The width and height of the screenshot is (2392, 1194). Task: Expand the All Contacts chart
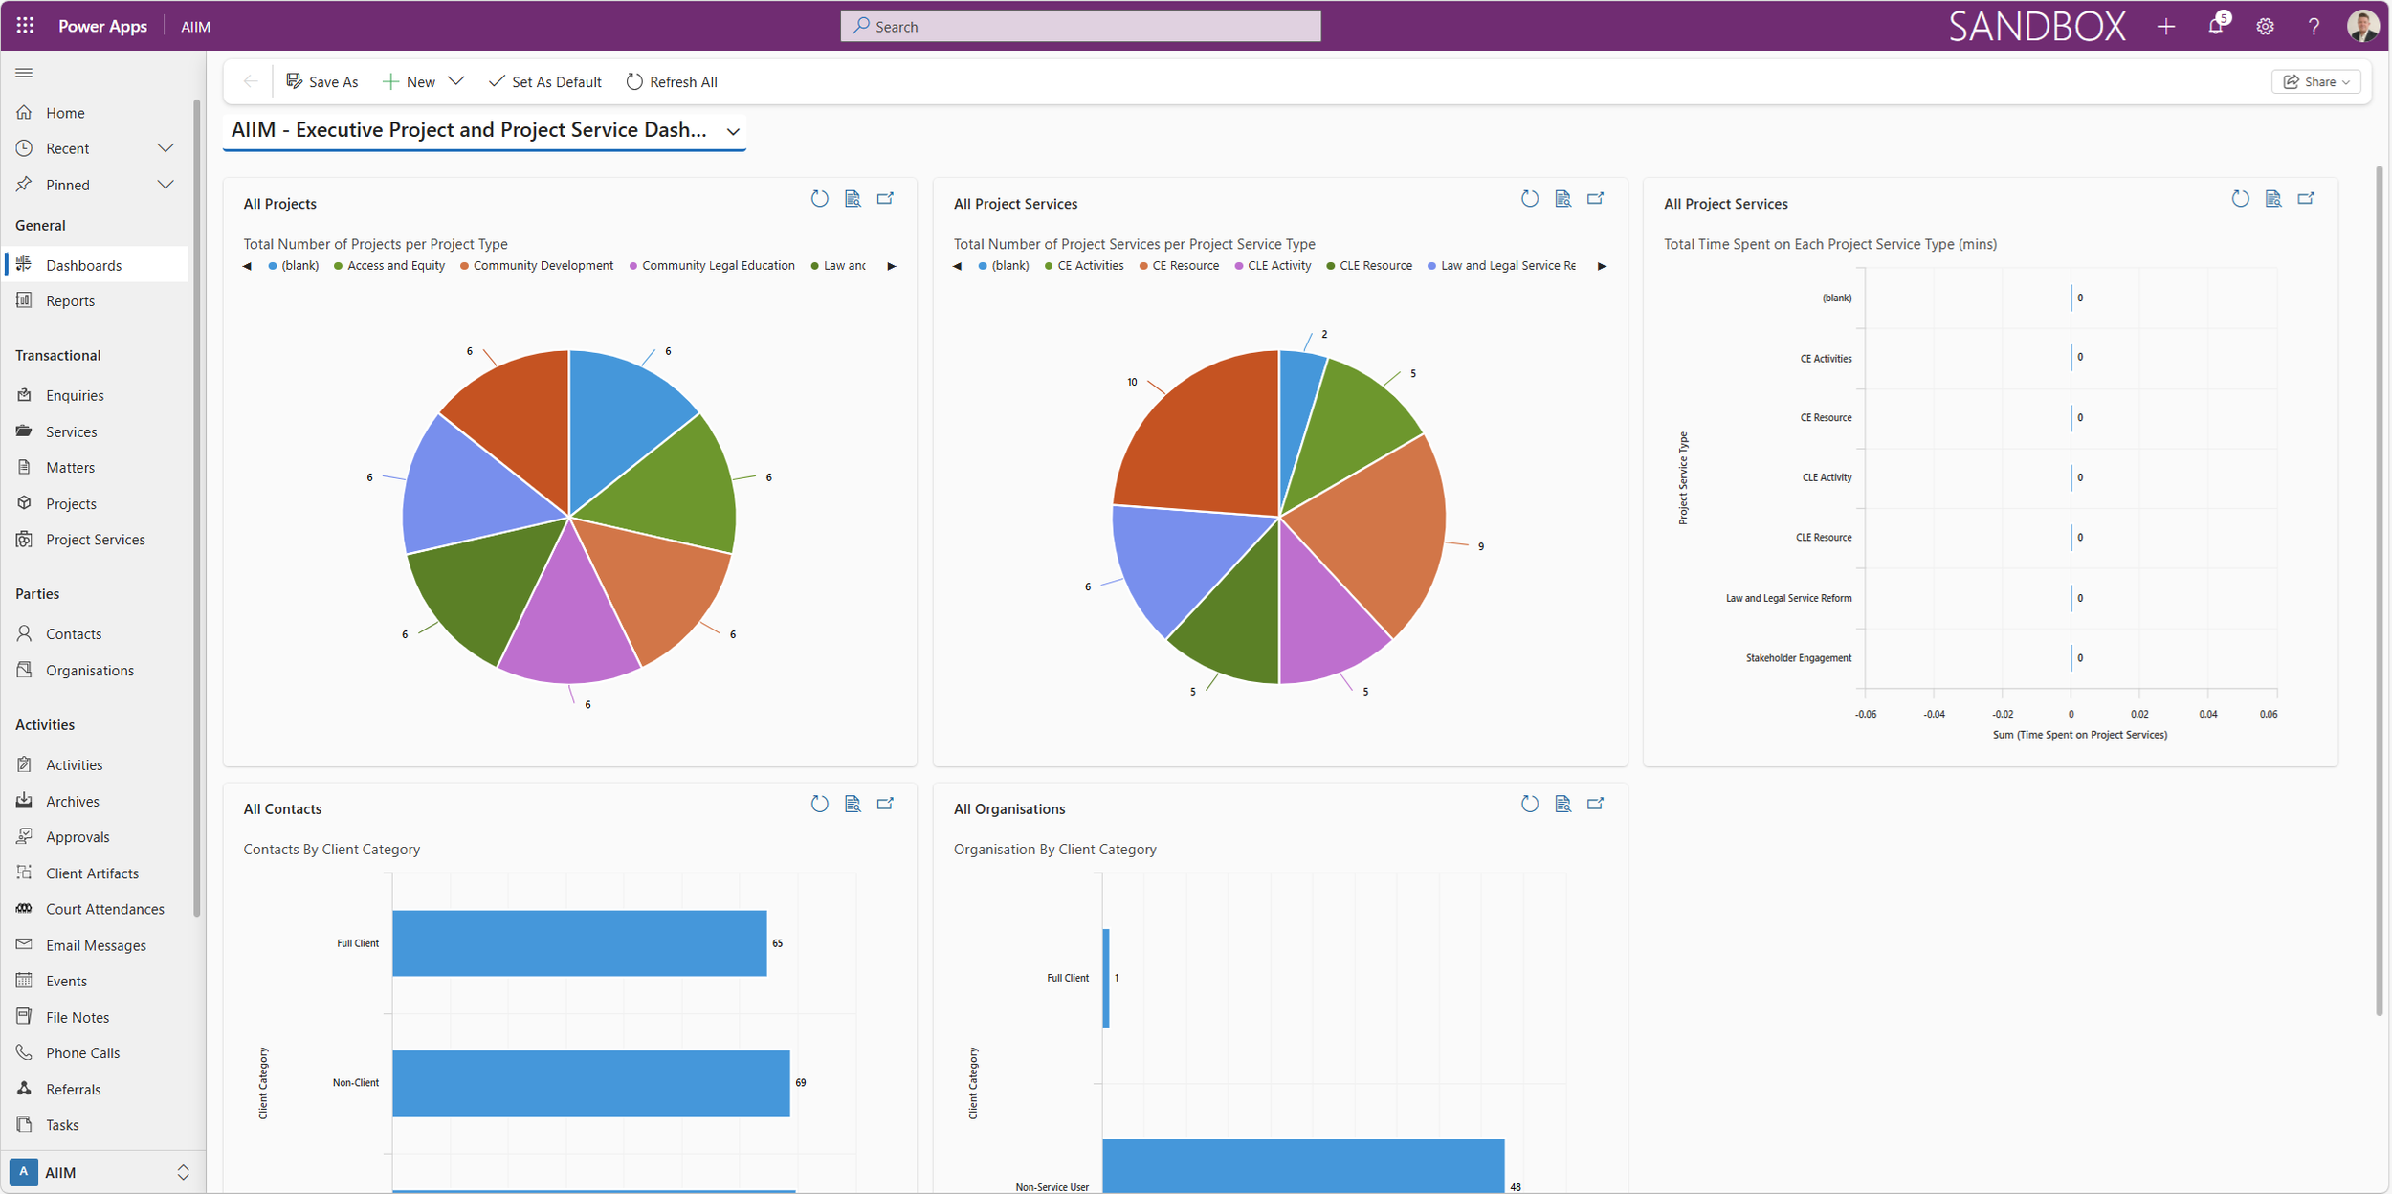(x=885, y=804)
